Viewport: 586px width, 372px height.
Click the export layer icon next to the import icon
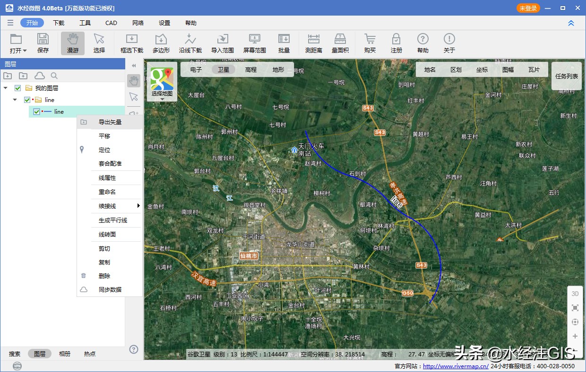tap(23, 76)
